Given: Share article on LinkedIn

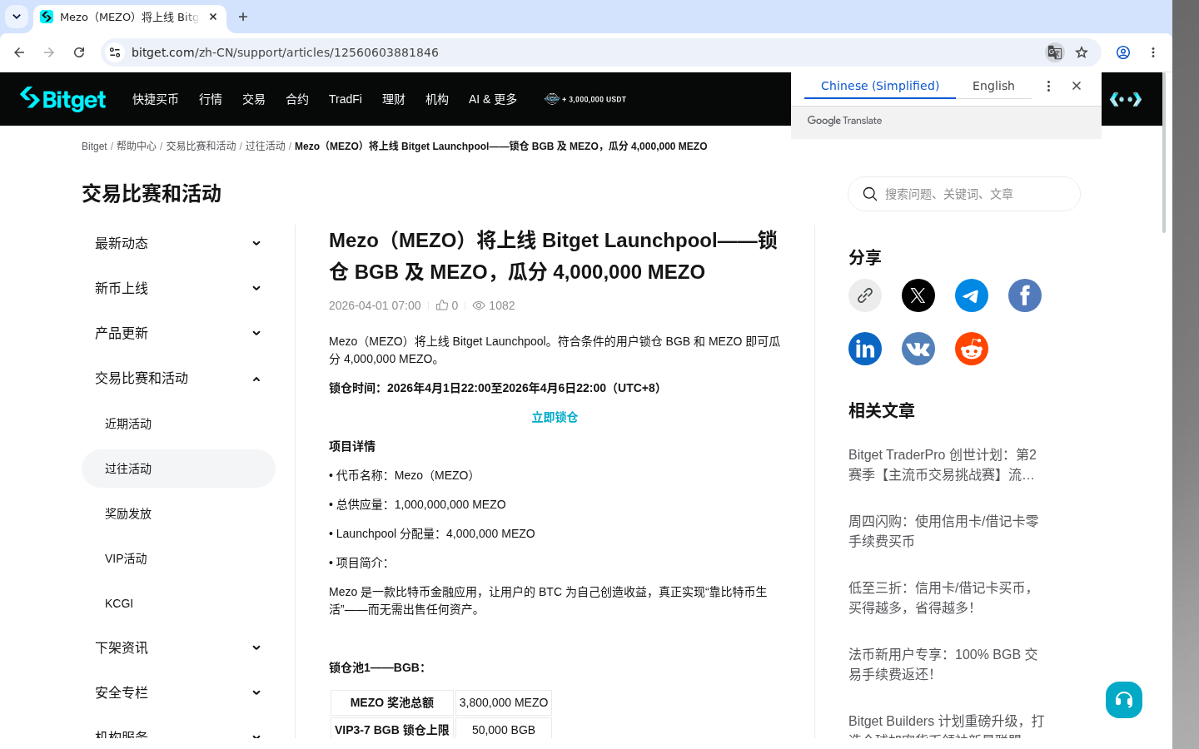Looking at the screenshot, I should click(865, 349).
